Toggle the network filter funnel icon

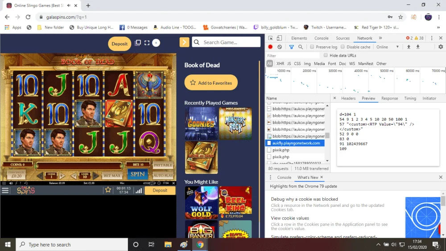291,47
